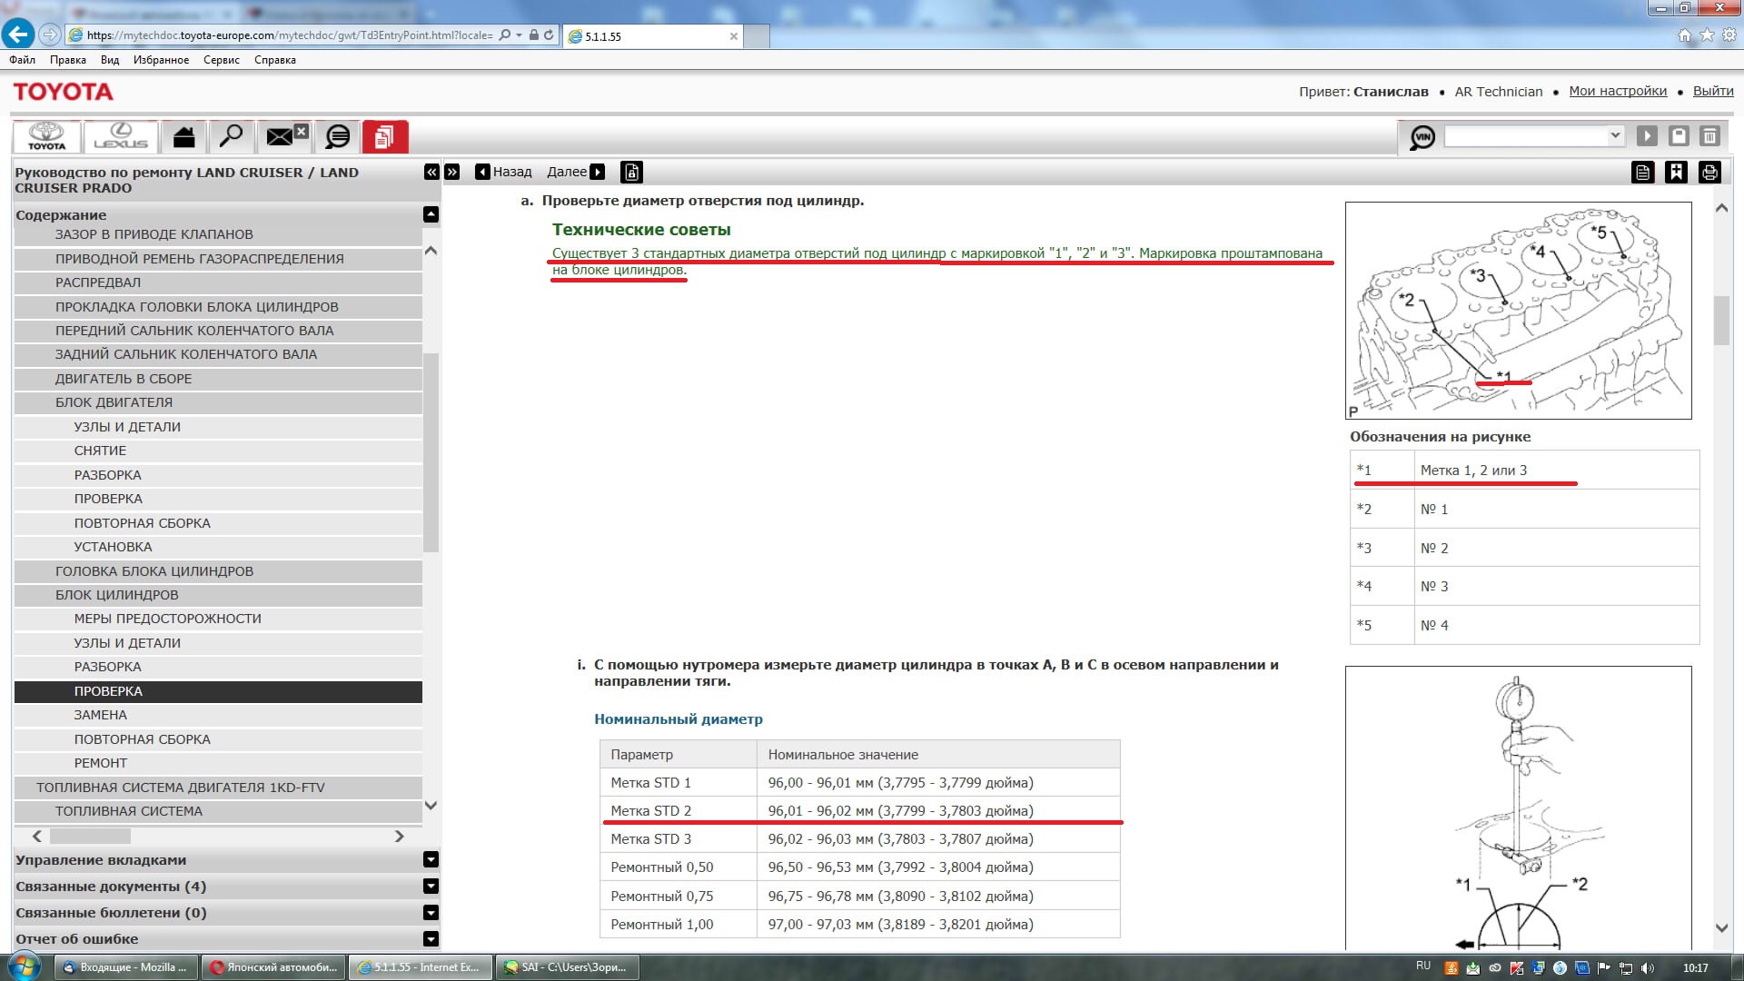Collapse the Содержание section

point(431,214)
